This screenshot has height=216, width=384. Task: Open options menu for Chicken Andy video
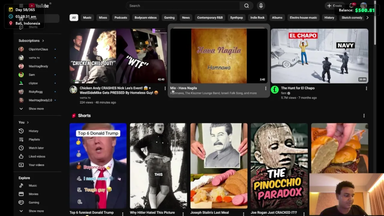[165, 88]
